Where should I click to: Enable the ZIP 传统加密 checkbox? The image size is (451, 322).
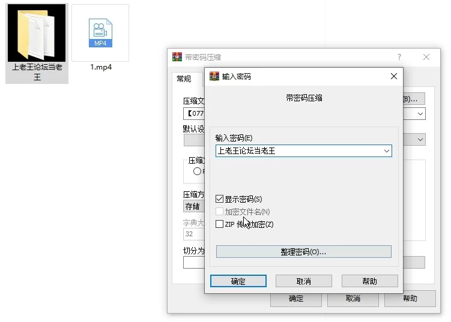coord(219,224)
